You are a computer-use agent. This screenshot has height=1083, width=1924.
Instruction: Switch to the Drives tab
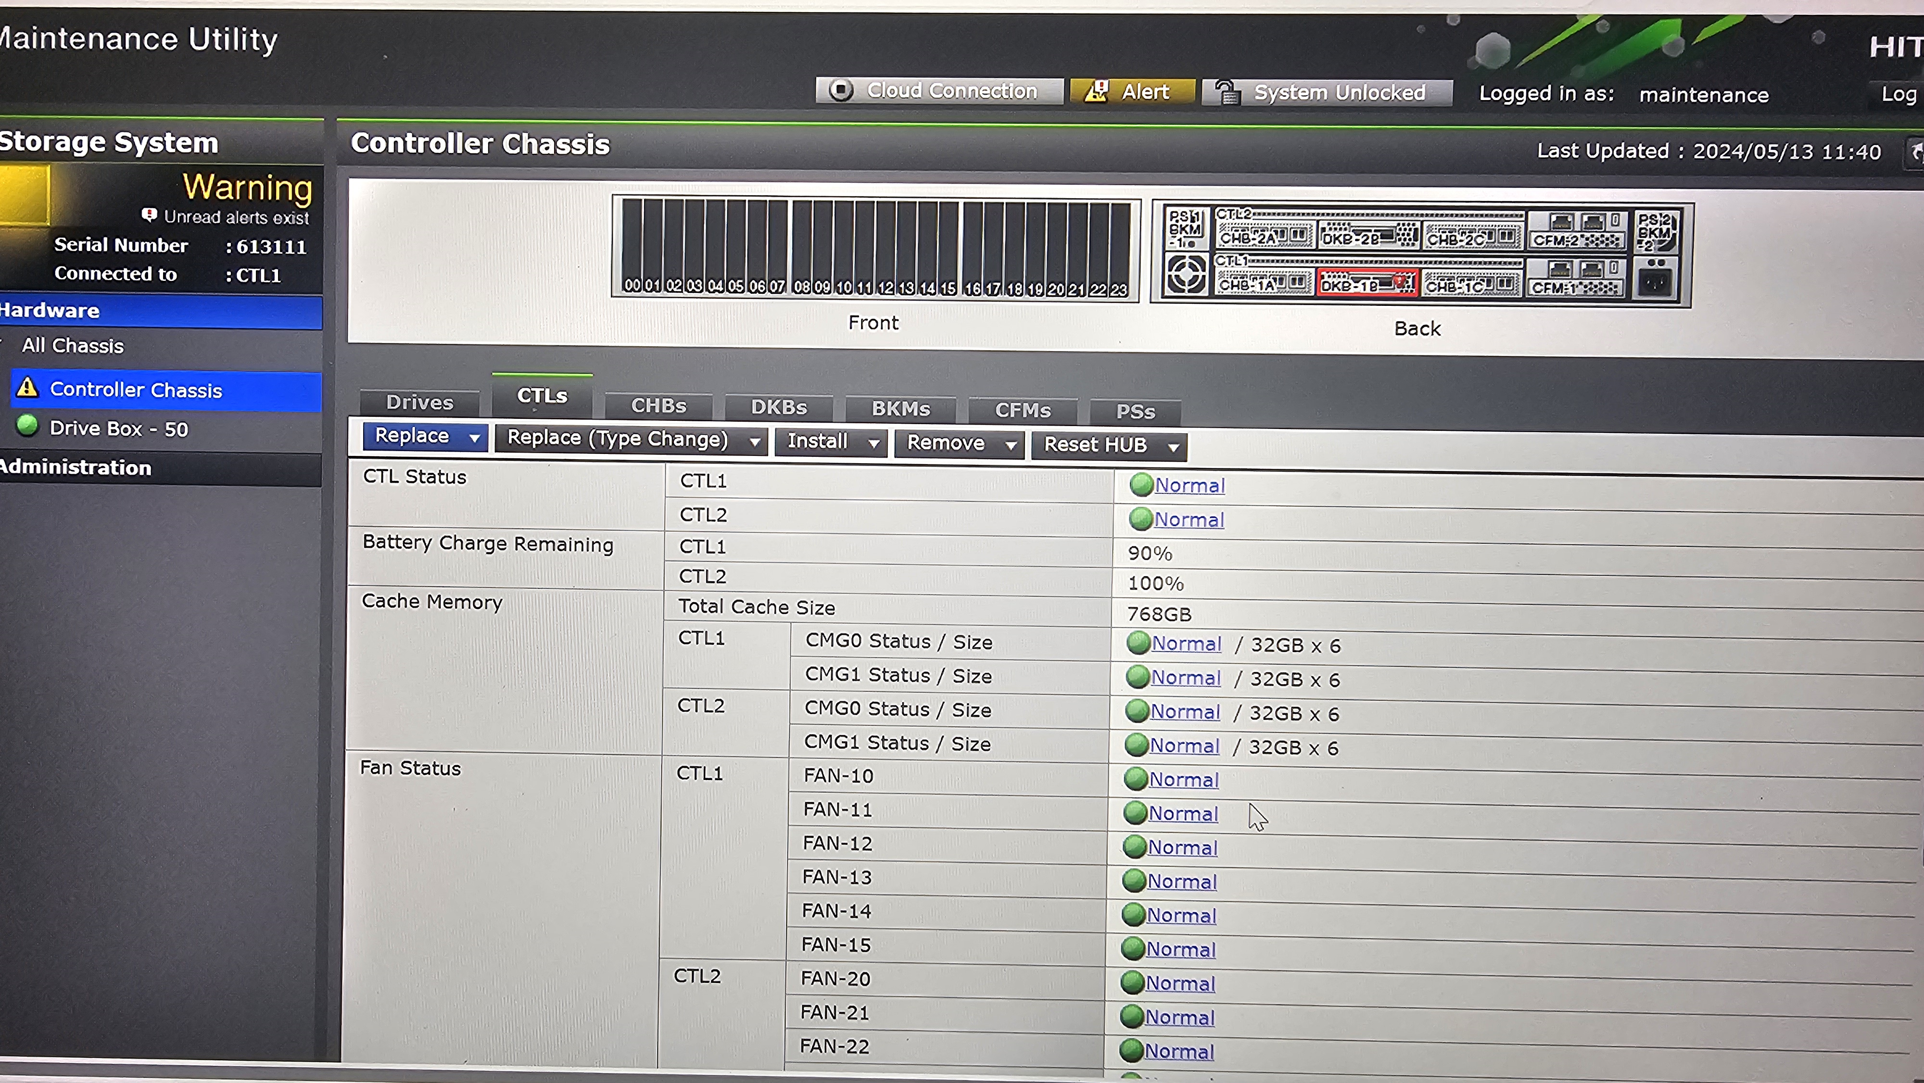[419, 403]
